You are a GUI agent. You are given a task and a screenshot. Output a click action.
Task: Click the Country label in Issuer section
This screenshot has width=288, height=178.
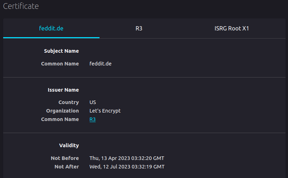click(x=69, y=102)
